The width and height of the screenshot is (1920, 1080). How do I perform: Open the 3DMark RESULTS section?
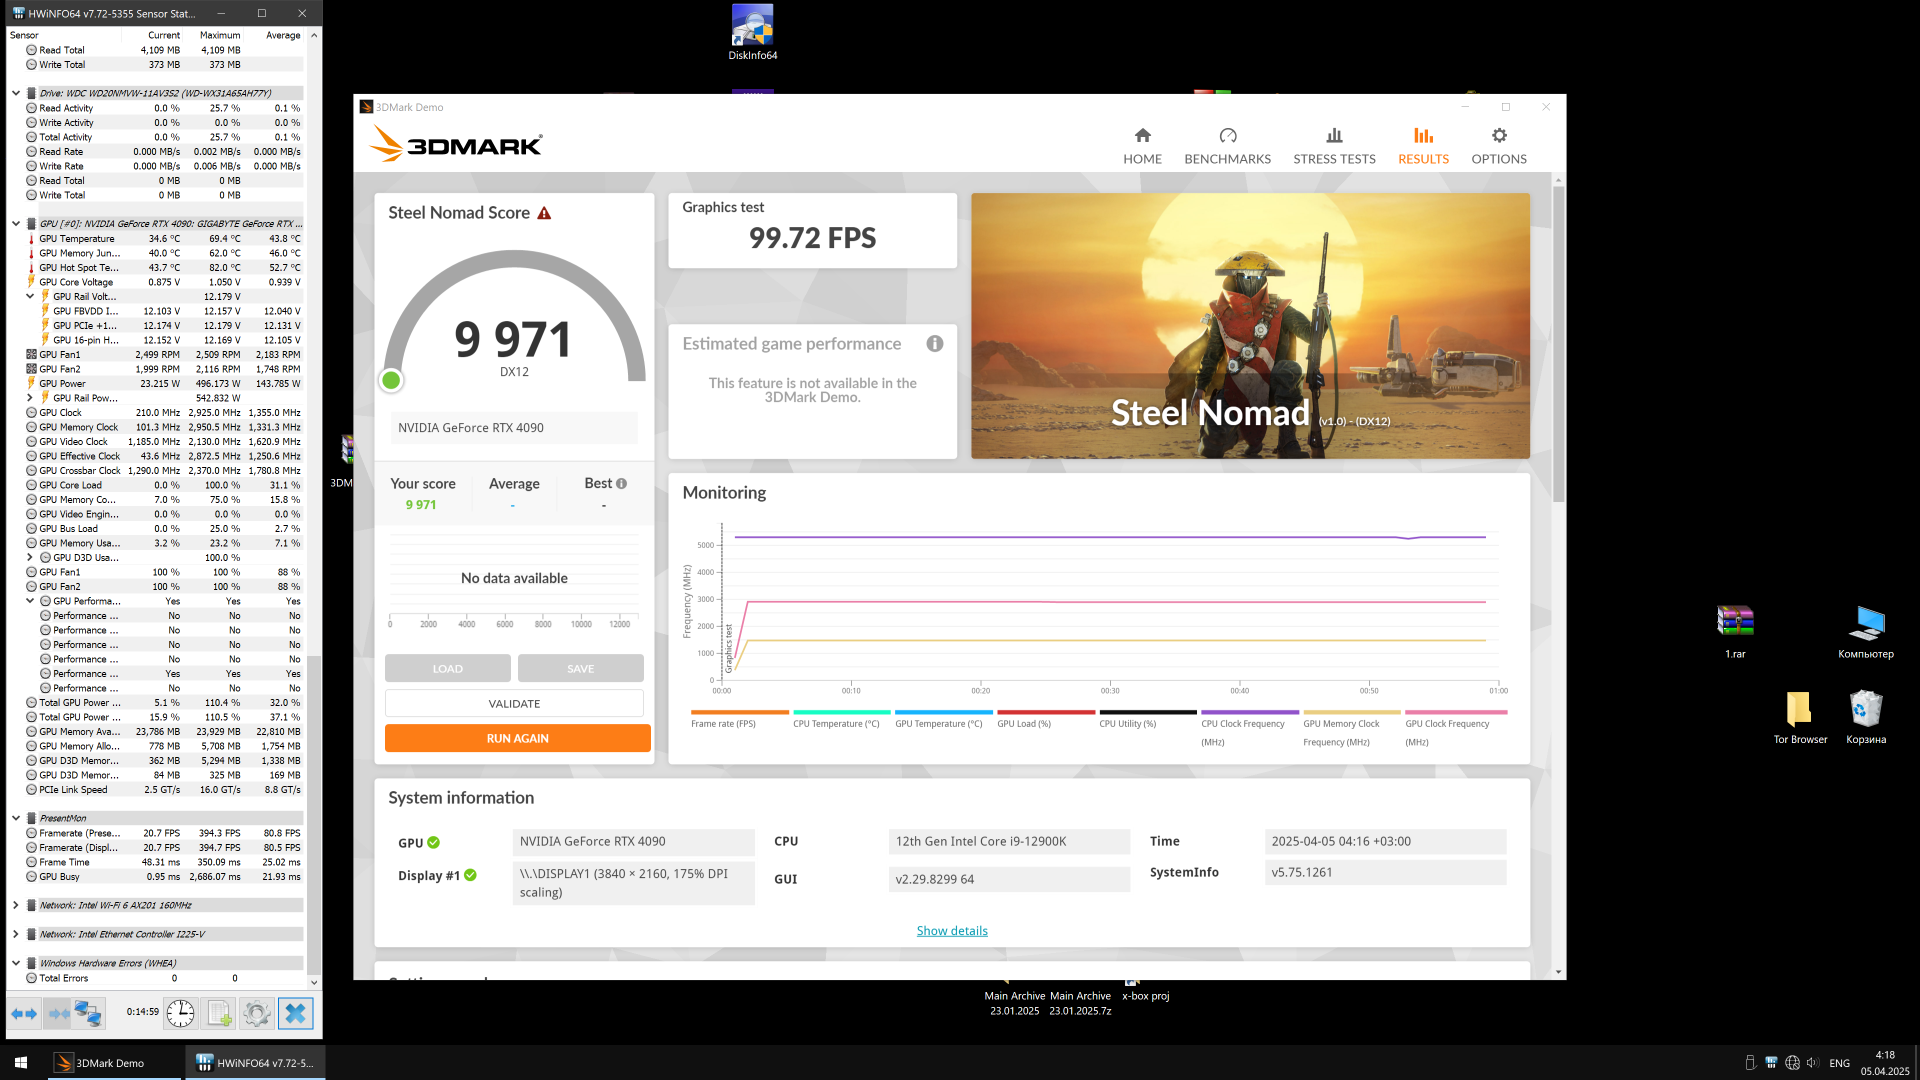click(x=1423, y=146)
